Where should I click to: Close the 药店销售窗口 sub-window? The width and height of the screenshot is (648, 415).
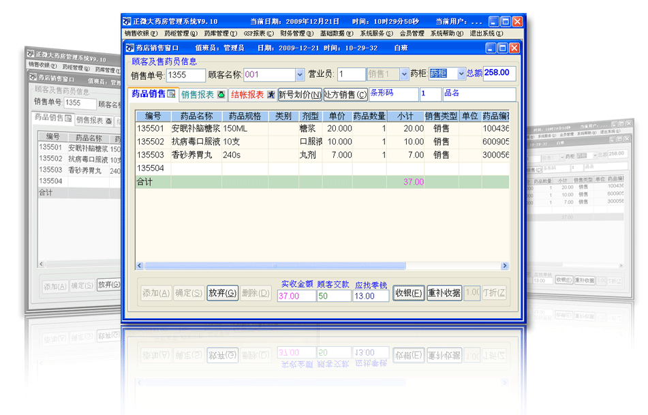514,48
